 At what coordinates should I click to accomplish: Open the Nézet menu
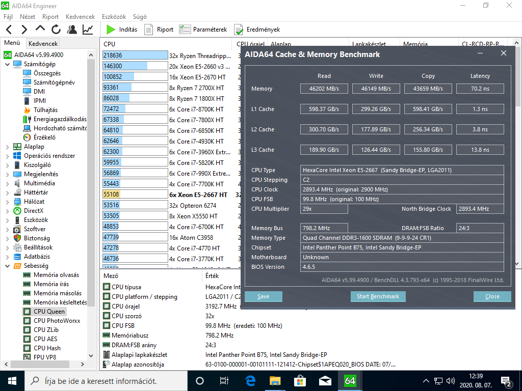28,17
